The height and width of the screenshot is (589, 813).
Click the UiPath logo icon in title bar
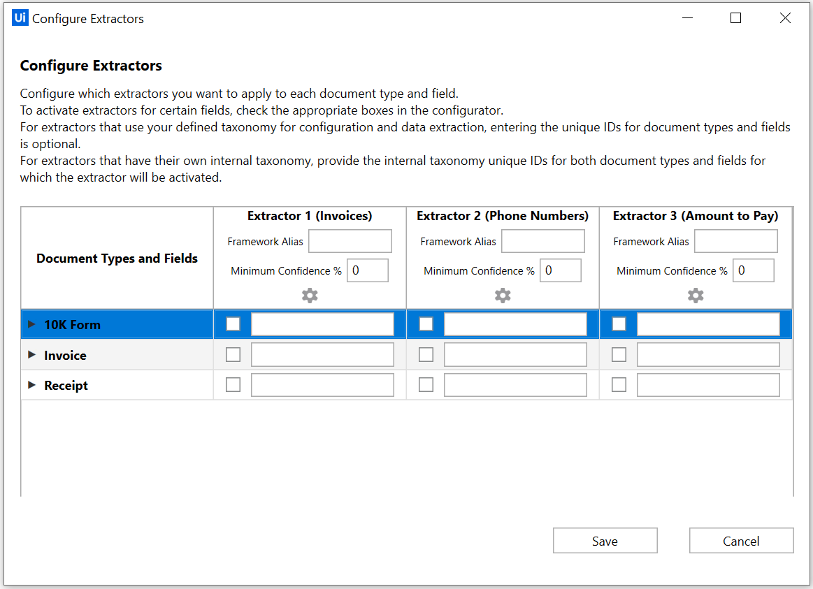point(20,19)
